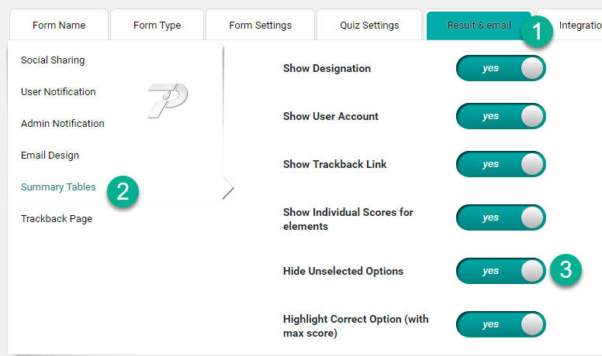602x356 pixels.
Task: Go to the Trackback Page section
Action: 57,219
